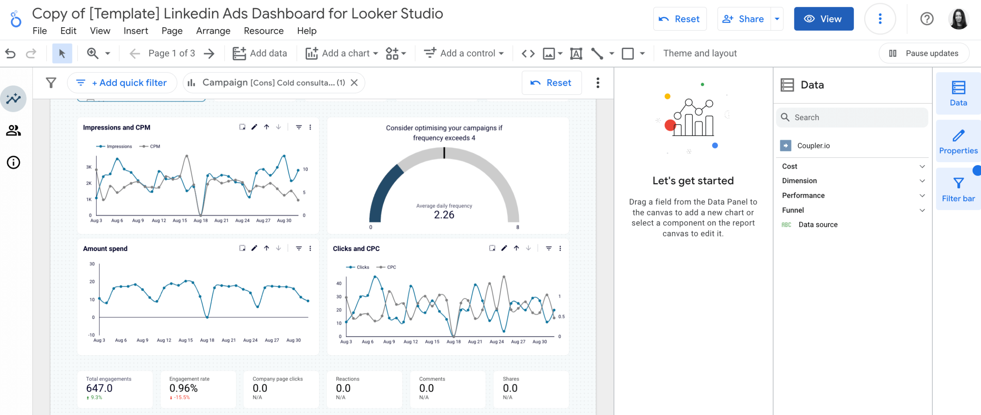Select the Embed URL tool

tap(528, 53)
